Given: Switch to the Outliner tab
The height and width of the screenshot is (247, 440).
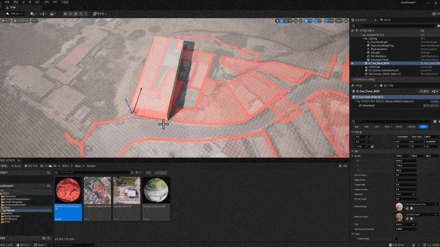Looking at the screenshot, I should (361, 20).
